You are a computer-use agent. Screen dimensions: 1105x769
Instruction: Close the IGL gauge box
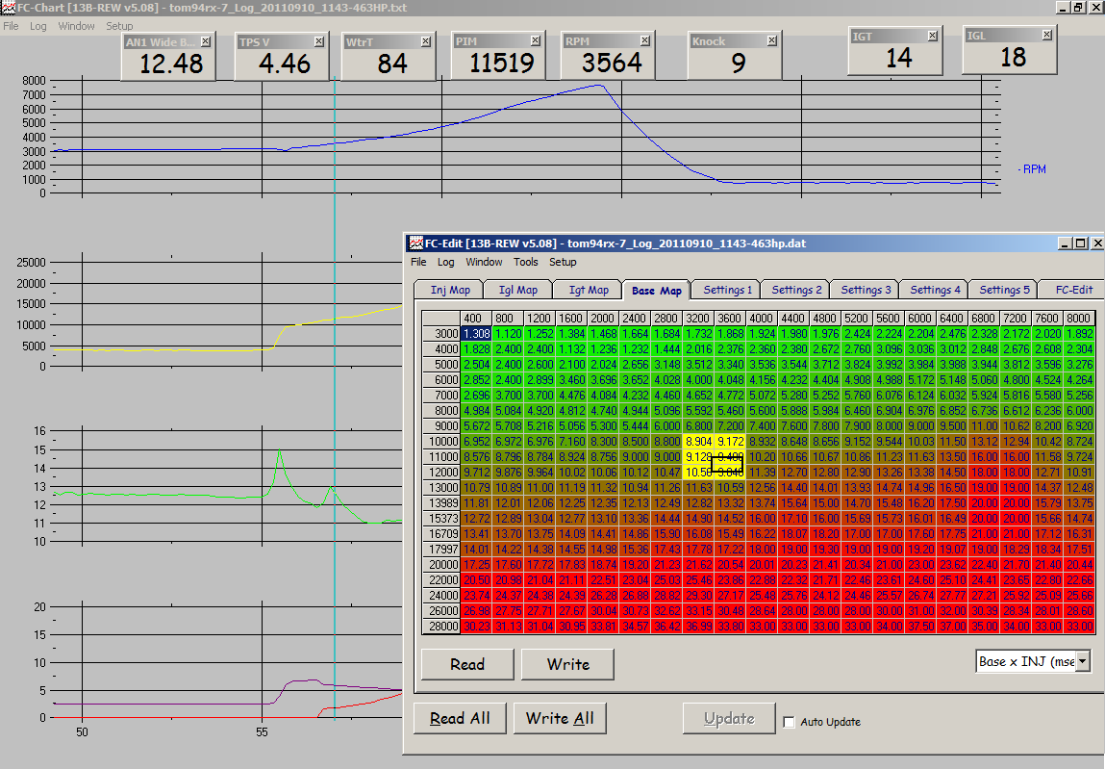[1046, 35]
